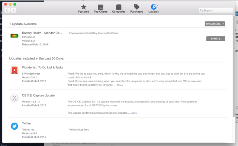Select the OS X El Capitan Update title
The image size is (238, 146).
tap(38, 95)
